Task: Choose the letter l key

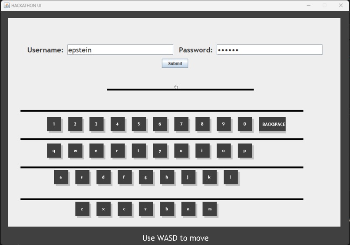Action: [x=231, y=177]
